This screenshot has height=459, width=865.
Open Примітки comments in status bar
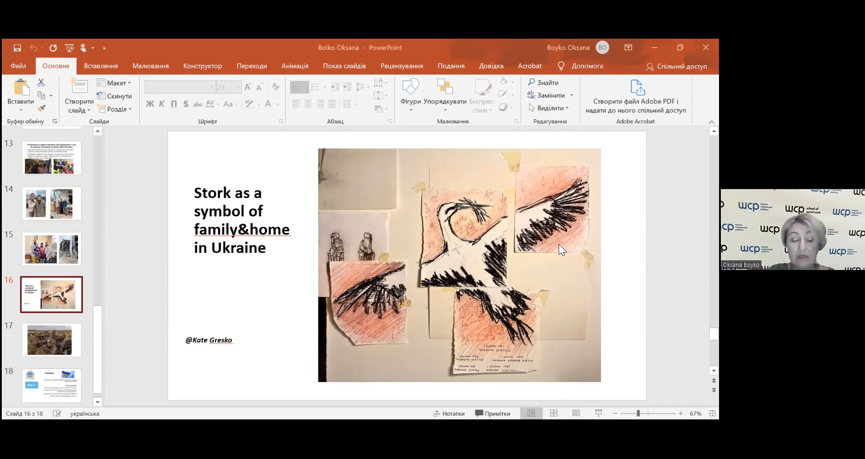(x=493, y=414)
